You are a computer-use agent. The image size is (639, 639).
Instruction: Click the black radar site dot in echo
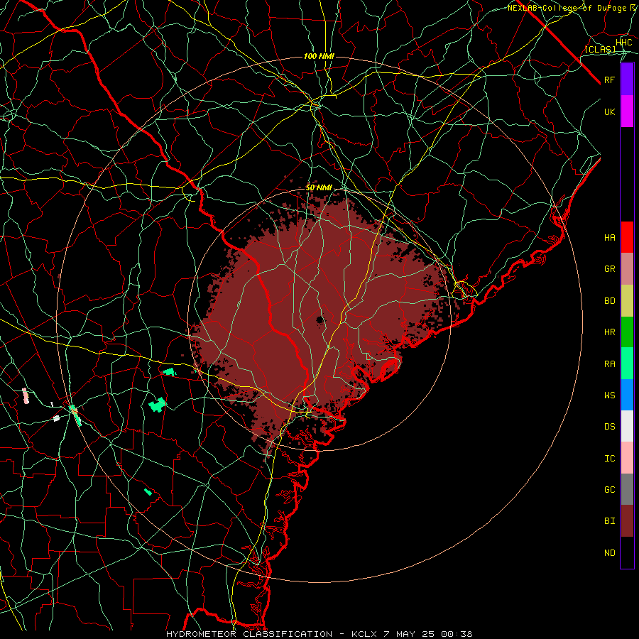tap(321, 320)
